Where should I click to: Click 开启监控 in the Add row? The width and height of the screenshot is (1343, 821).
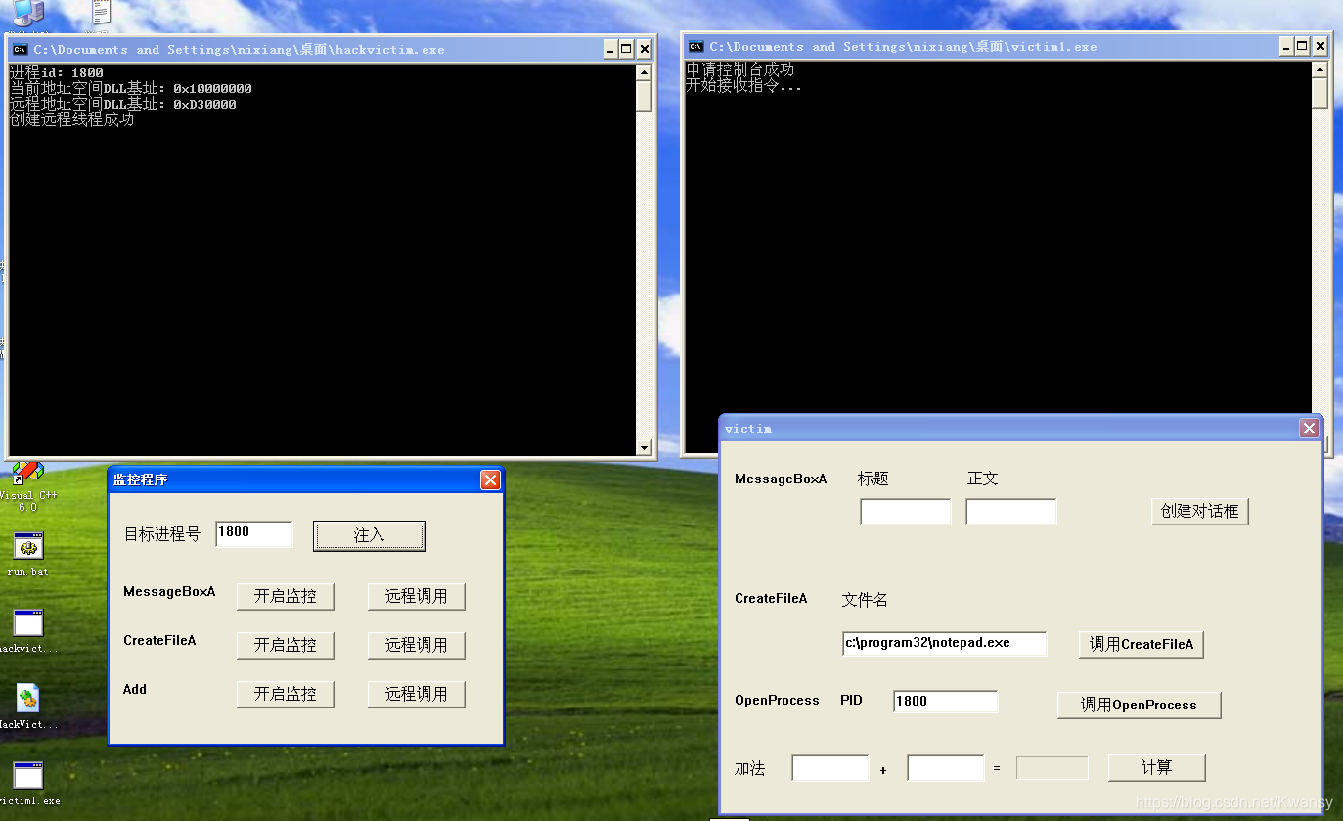[x=285, y=694]
